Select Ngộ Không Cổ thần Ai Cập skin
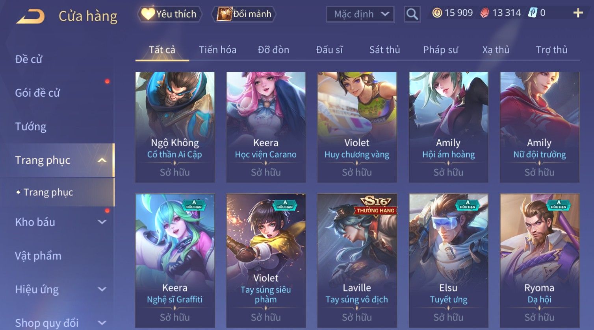594x330 pixels. tap(175, 127)
